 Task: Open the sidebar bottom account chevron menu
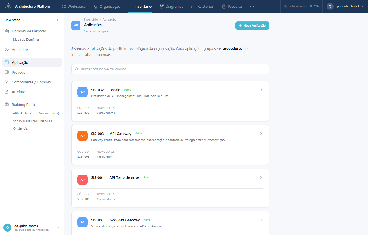(59, 228)
